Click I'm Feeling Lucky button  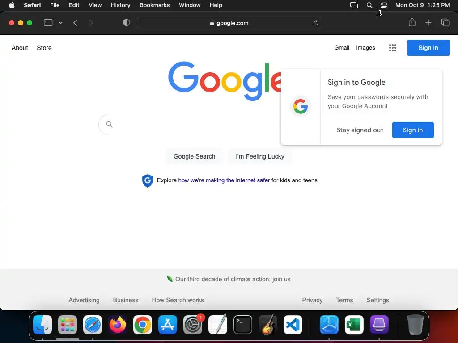[x=260, y=156]
